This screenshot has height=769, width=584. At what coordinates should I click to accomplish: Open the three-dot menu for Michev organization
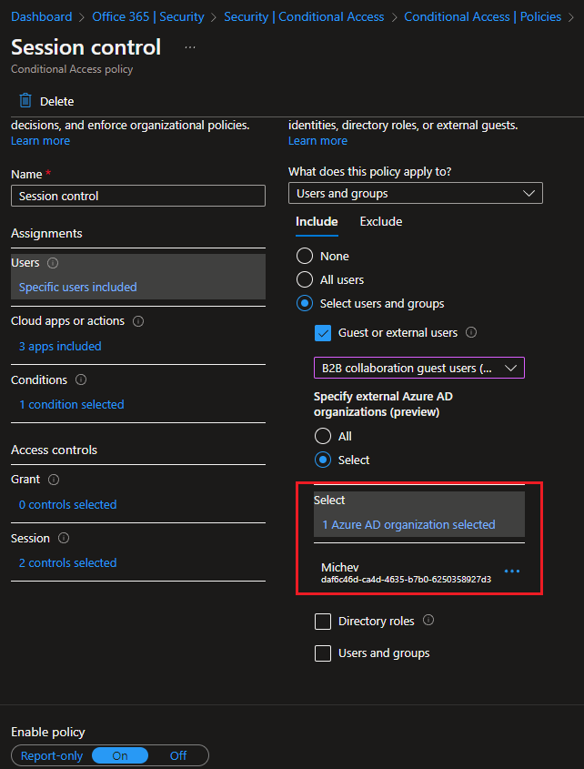[512, 572]
